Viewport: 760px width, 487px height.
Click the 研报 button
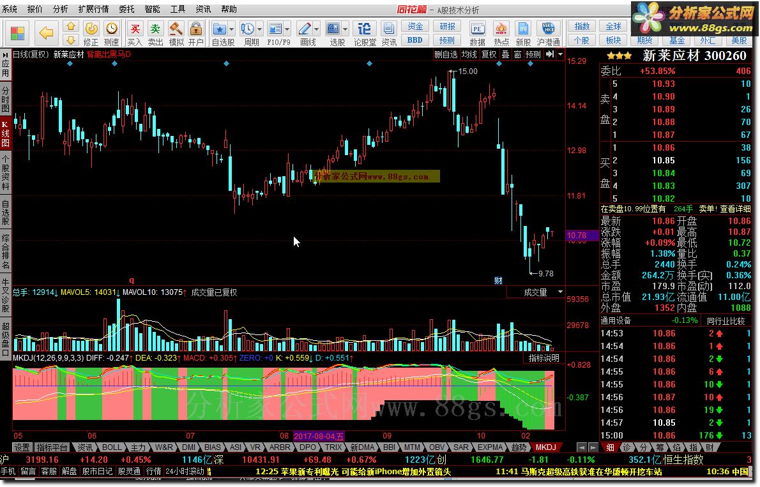pyautogui.click(x=447, y=26)
